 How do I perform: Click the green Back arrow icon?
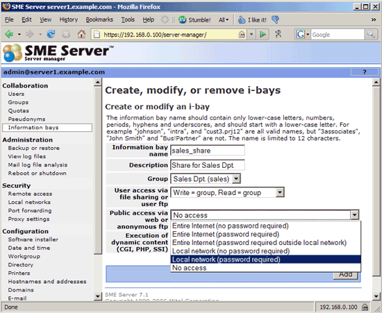[9, 34]
